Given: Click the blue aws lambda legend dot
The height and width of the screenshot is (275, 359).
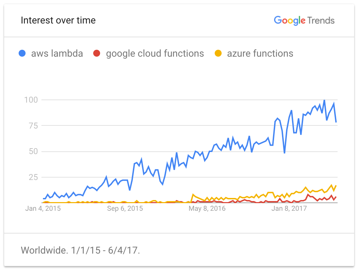Looking at the screenshot, I should (22, 54).
